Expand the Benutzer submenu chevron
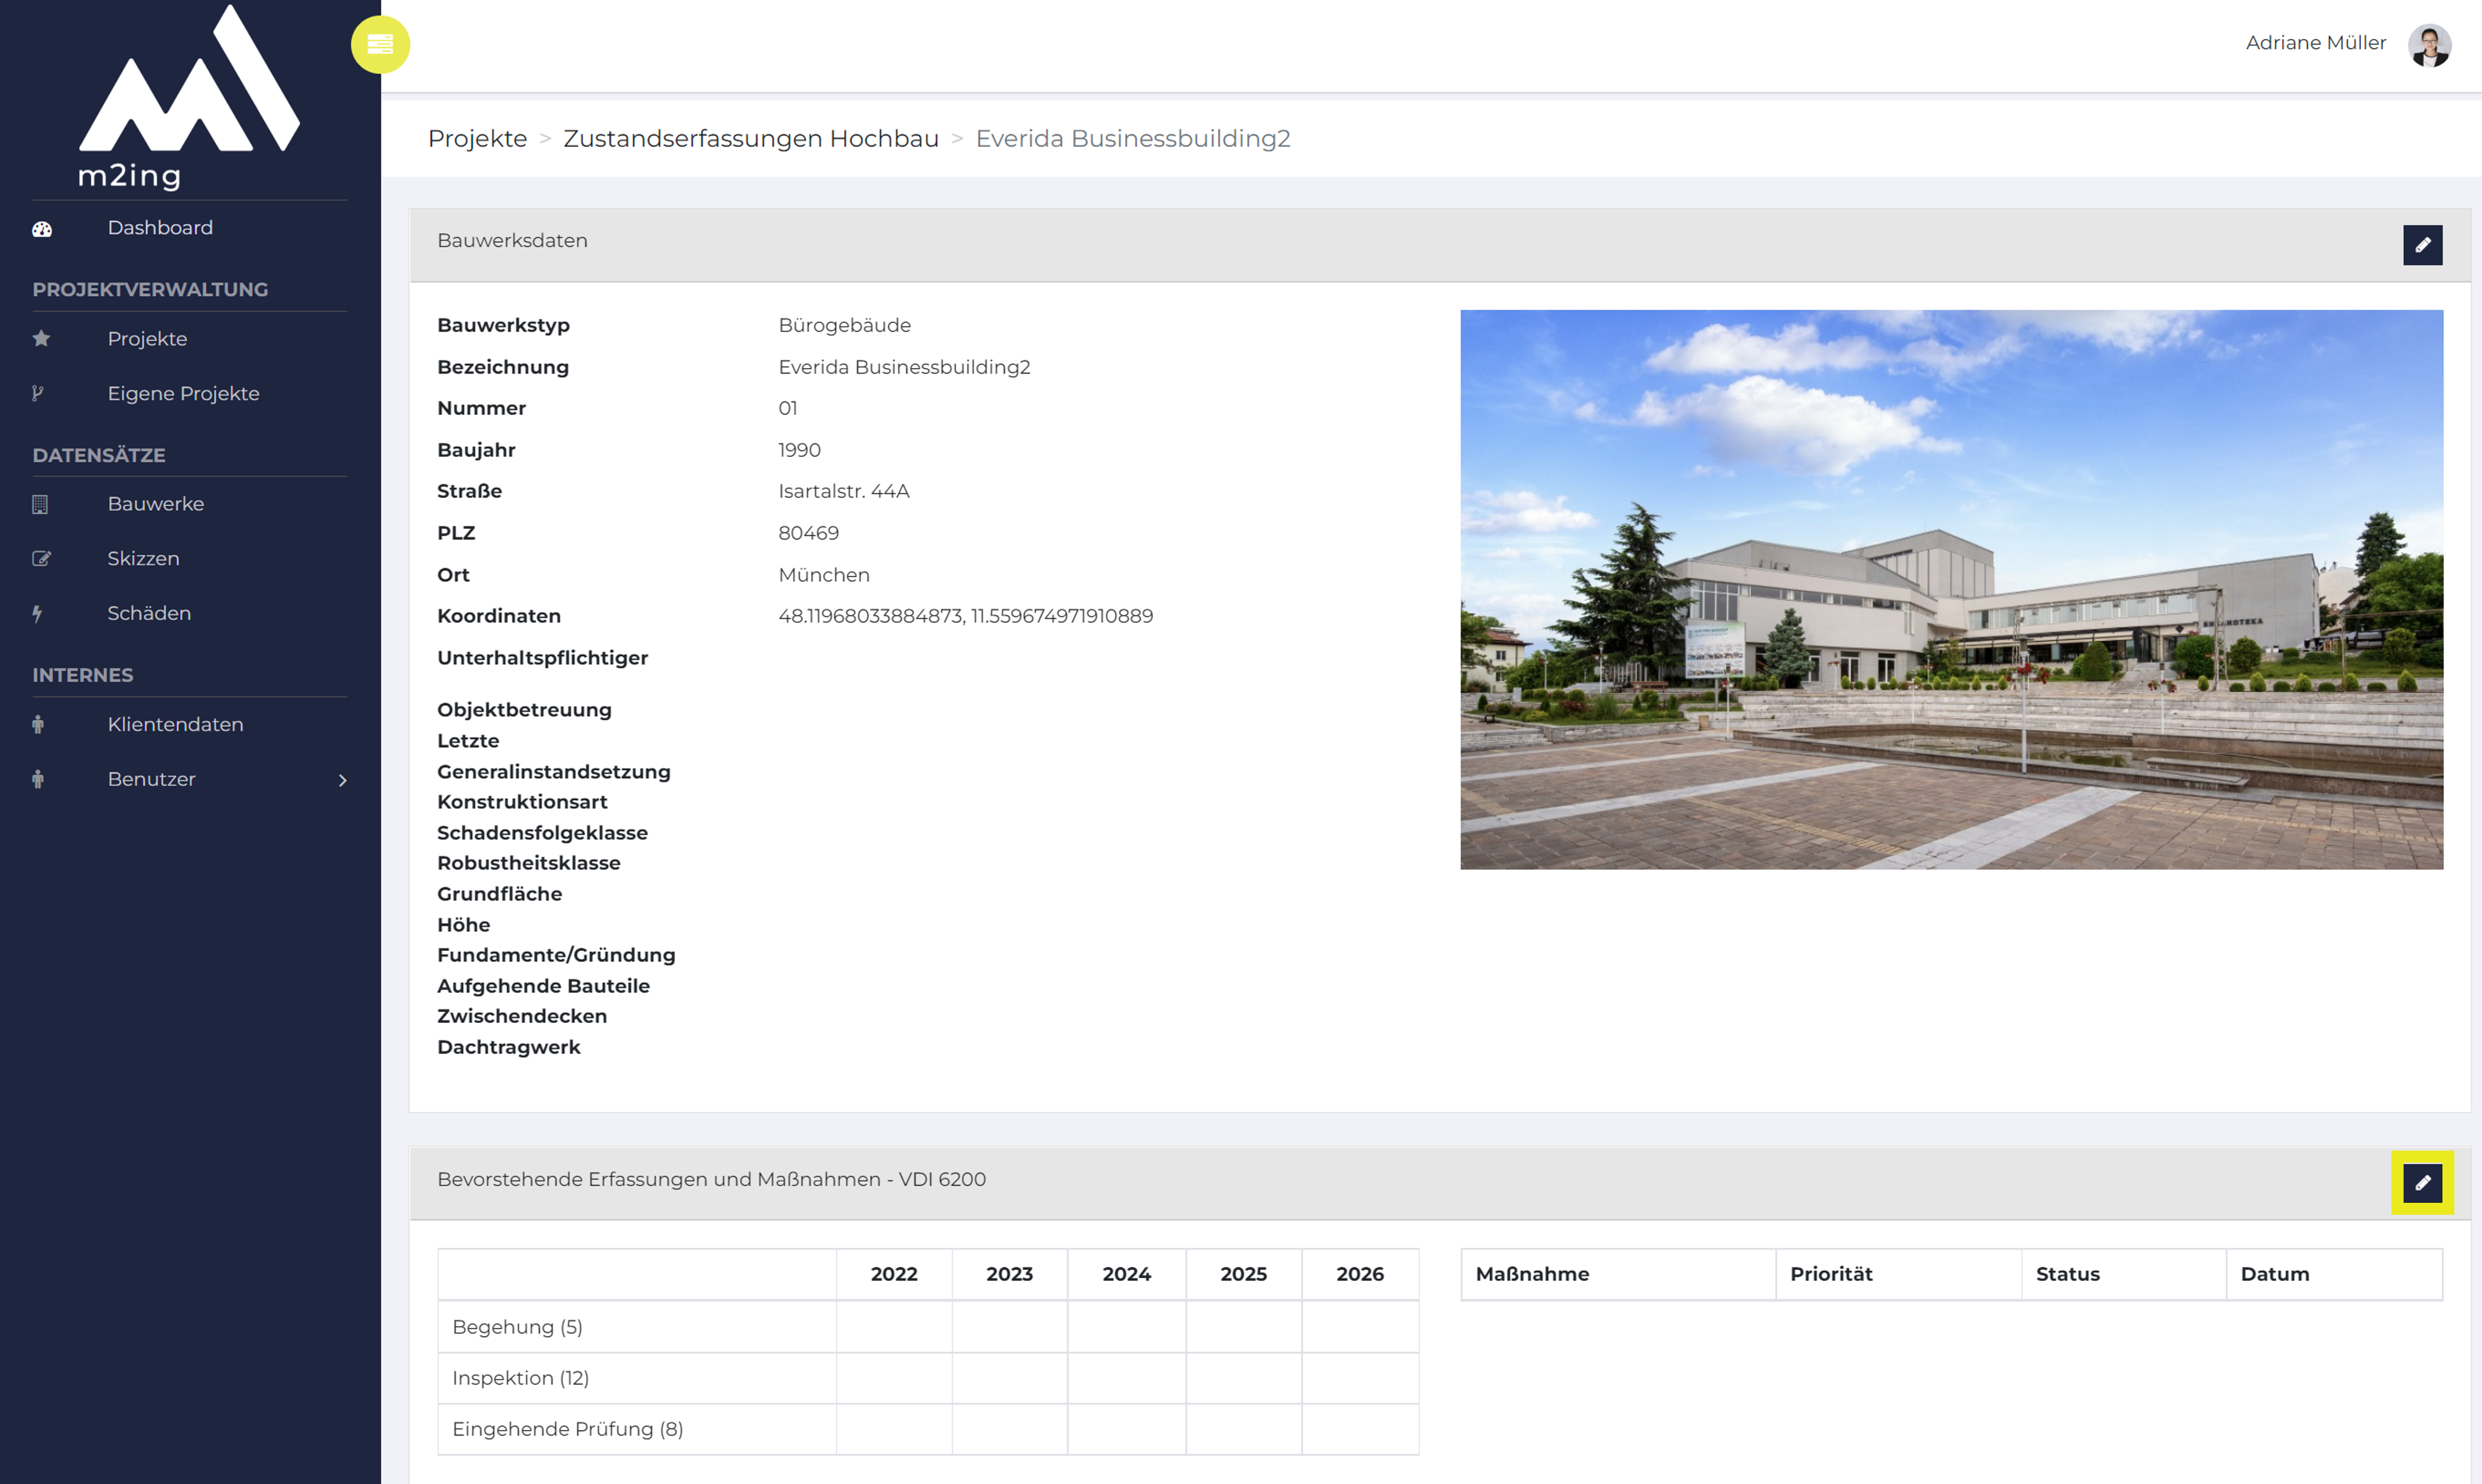The image size is (2482, 1484). tap(342, 780)
